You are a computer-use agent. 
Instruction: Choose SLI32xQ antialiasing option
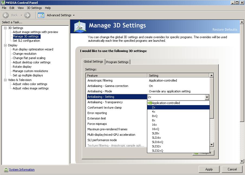[x=178, y=151]
